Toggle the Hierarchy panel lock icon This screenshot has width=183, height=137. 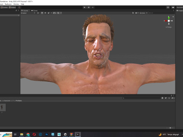click(16, 10)
